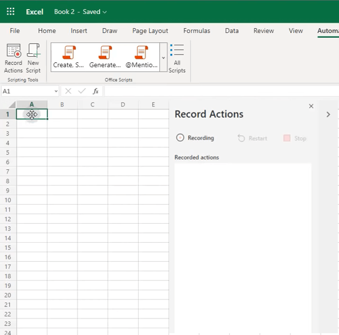Click the Recording indicator button
This screenshot has height=335, width=339.
pos(195,138)
